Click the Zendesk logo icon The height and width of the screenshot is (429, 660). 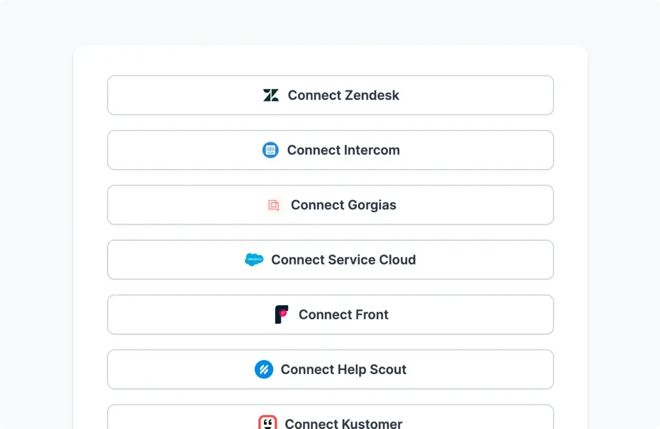tap(271, 95)
